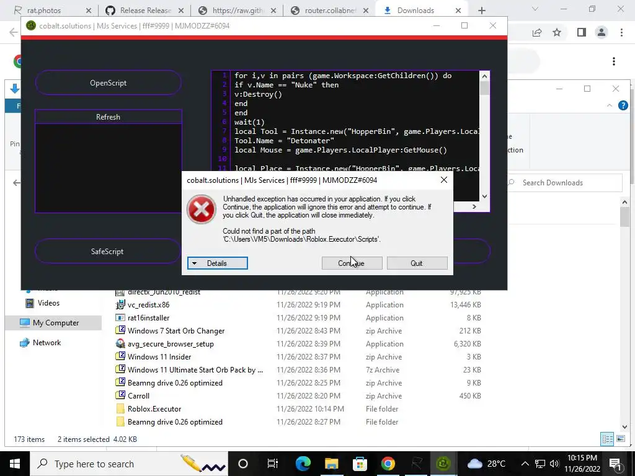Switch to the Release GitHub tab

pyautogui.click(x=145, y=10)
